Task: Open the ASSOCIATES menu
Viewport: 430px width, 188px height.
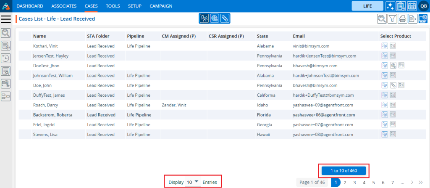Action: (64, 6)
